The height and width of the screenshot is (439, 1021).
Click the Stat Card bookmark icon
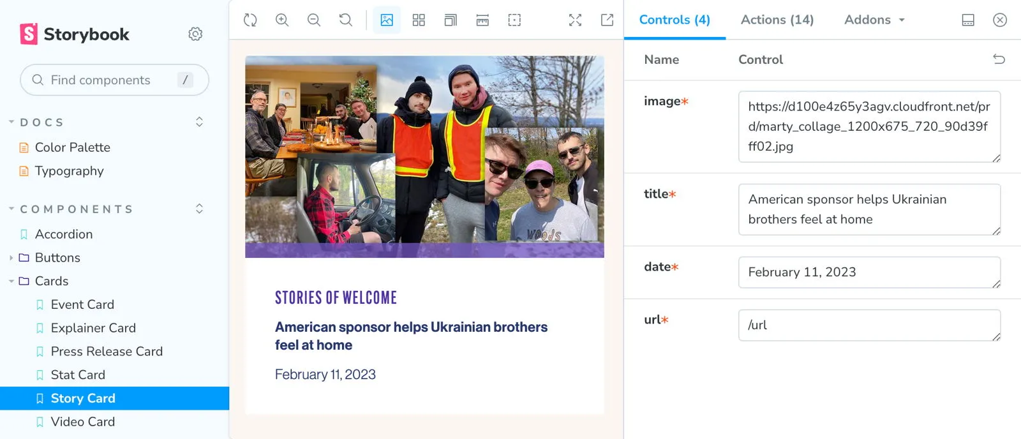coord(40,375)
